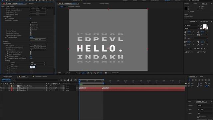Viewport: 213px width, 120px height.
Task: Toggle the Ligatures checkbox
Action: tap(186, 52)
